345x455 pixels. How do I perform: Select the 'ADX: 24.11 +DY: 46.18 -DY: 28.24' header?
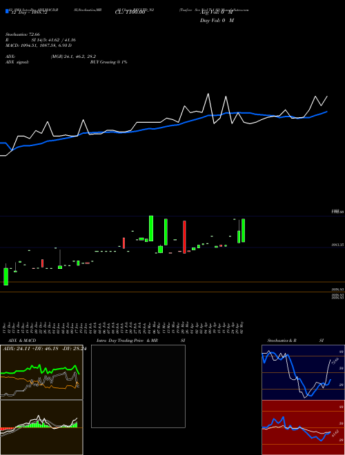click(x=44, y=349)
